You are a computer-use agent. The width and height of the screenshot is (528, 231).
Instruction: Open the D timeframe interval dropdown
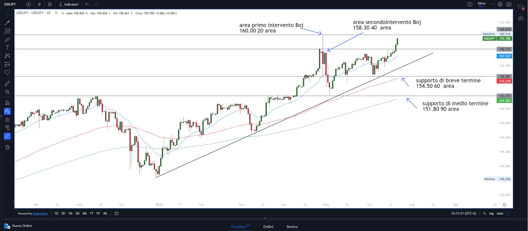[x=39, y=4]
